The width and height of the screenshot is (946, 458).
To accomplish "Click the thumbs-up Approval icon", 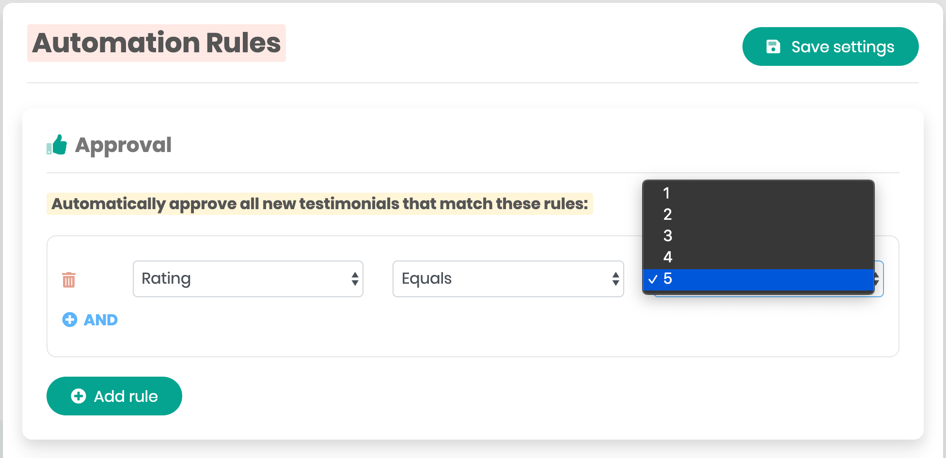I will (x=57, y=145).
